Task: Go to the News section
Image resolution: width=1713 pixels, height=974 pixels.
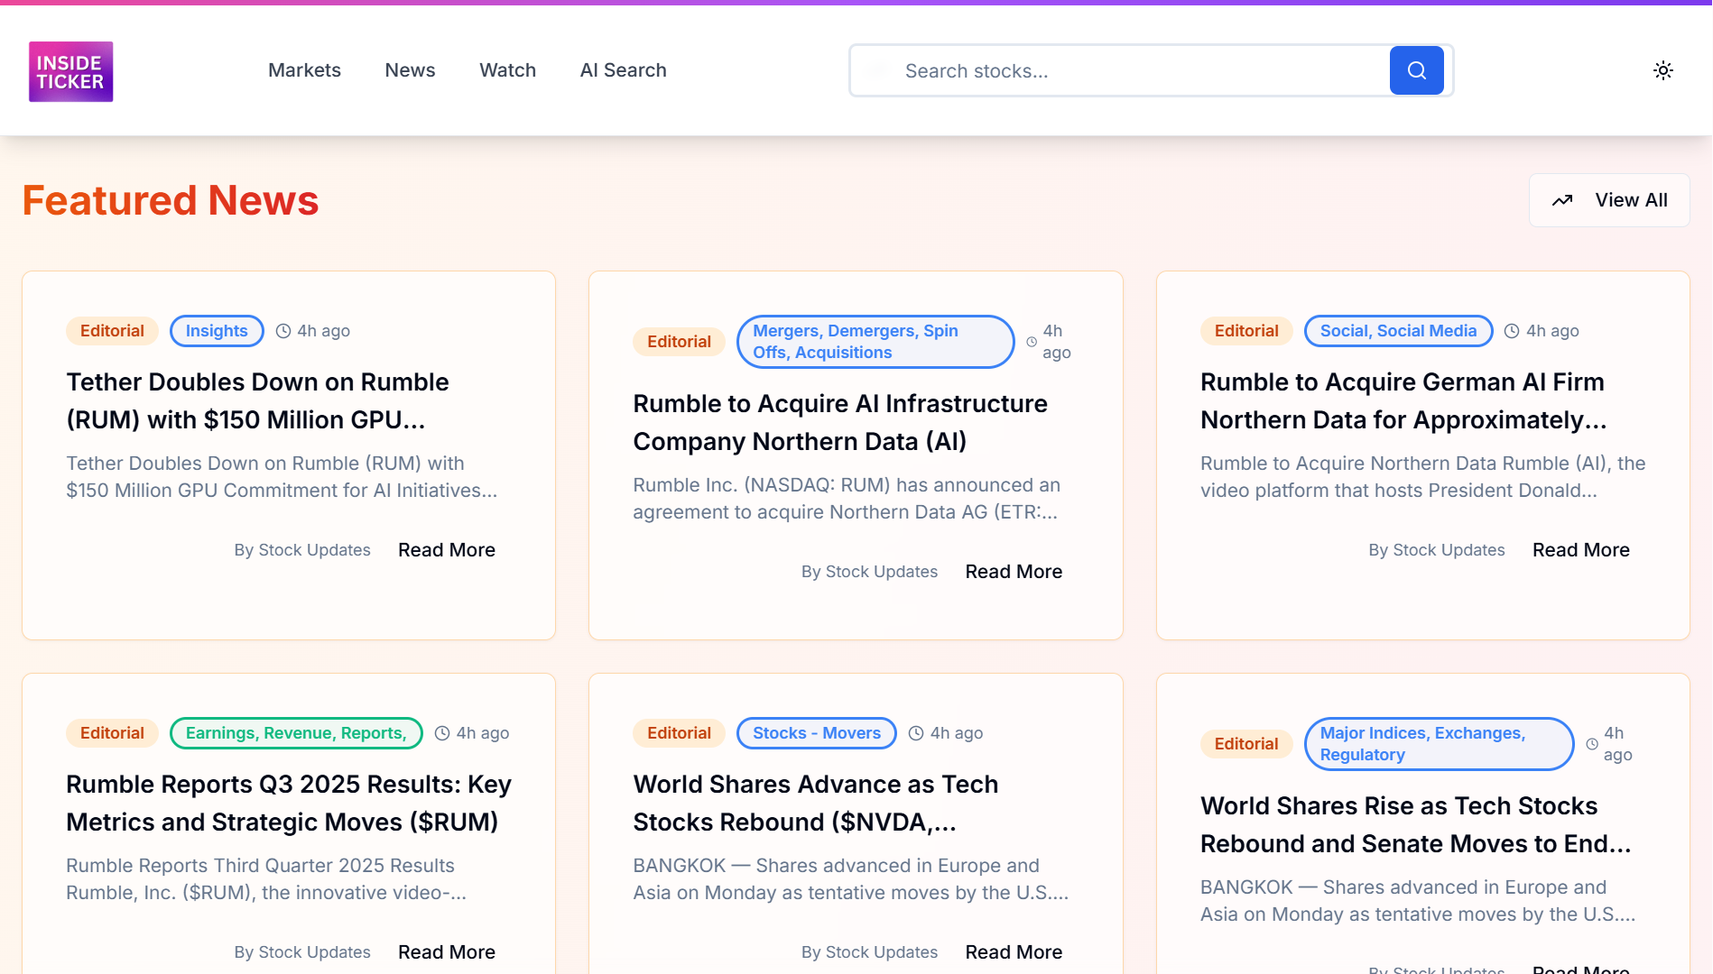Action: pyautogui.click(x=410, y=70)
